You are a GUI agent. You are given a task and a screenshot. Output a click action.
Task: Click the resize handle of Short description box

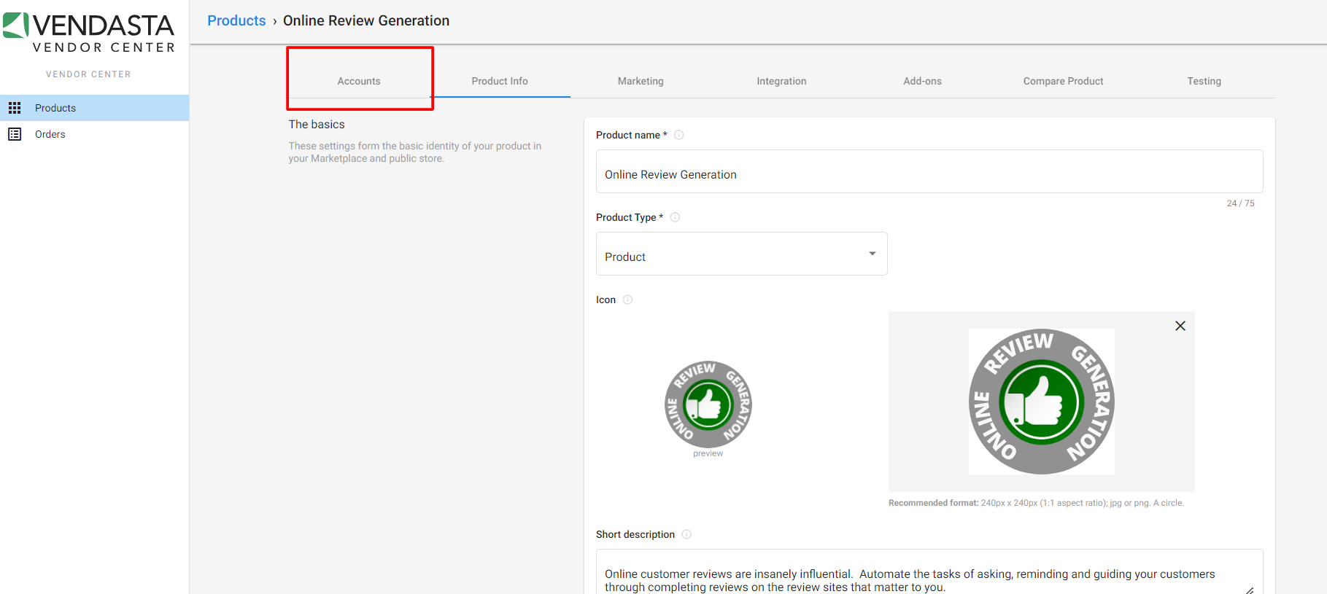coord(1250,590)
